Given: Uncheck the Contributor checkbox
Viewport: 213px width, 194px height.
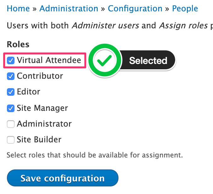Looking at the screenshot, I should [11, 76].
